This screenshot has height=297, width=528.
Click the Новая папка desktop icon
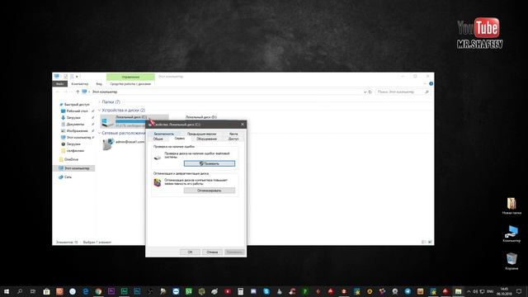click(x=511, y=206)
